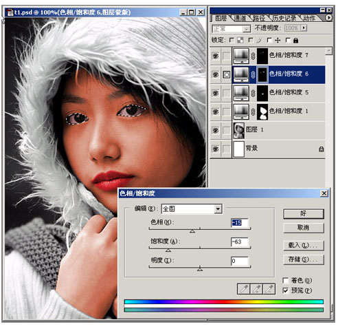This screenshot has height=331, width=338.
Task: Select the add-to-sample eyedropper
Action: [x=256, y=289]
